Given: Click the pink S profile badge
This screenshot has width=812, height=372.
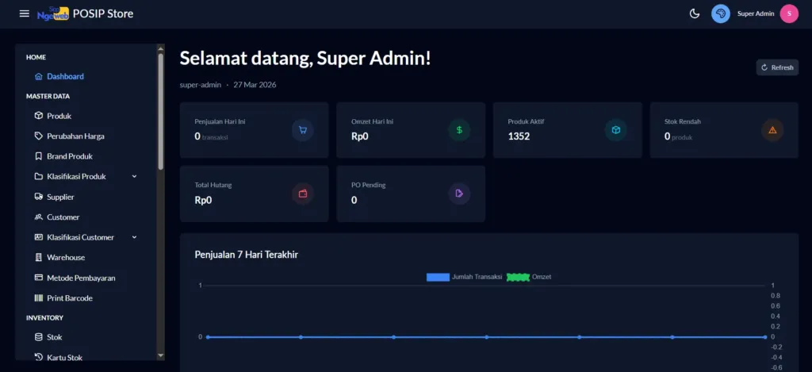Looking at the screenshot, I should tap(788, 13).
